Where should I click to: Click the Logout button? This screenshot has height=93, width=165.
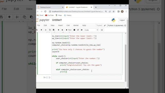122,20
